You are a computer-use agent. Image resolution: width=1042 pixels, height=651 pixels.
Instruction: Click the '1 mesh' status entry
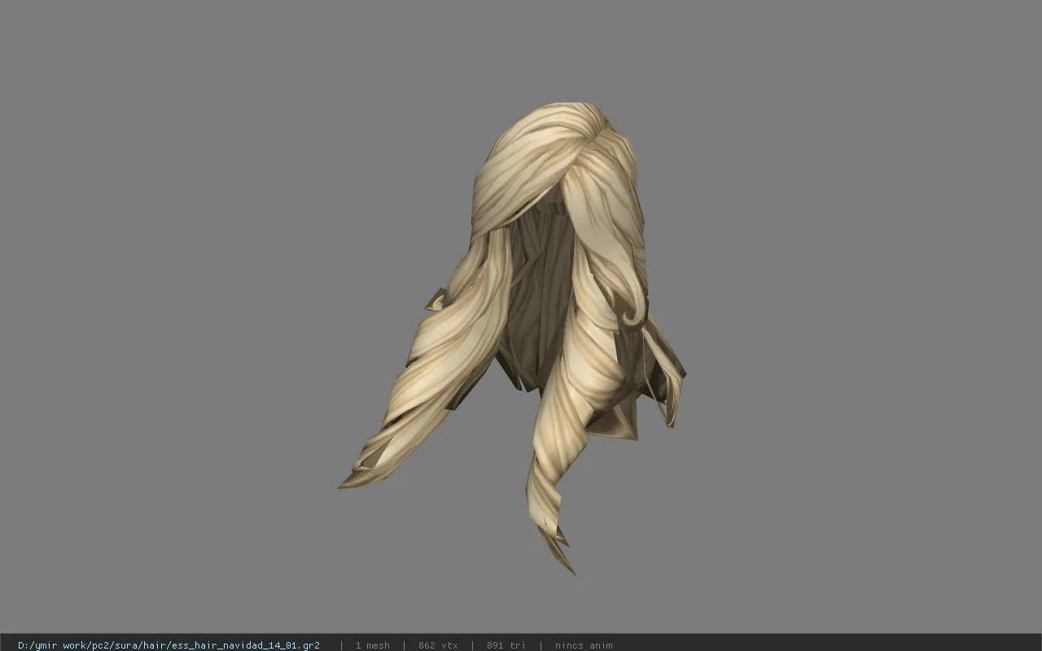click(372, 645)
